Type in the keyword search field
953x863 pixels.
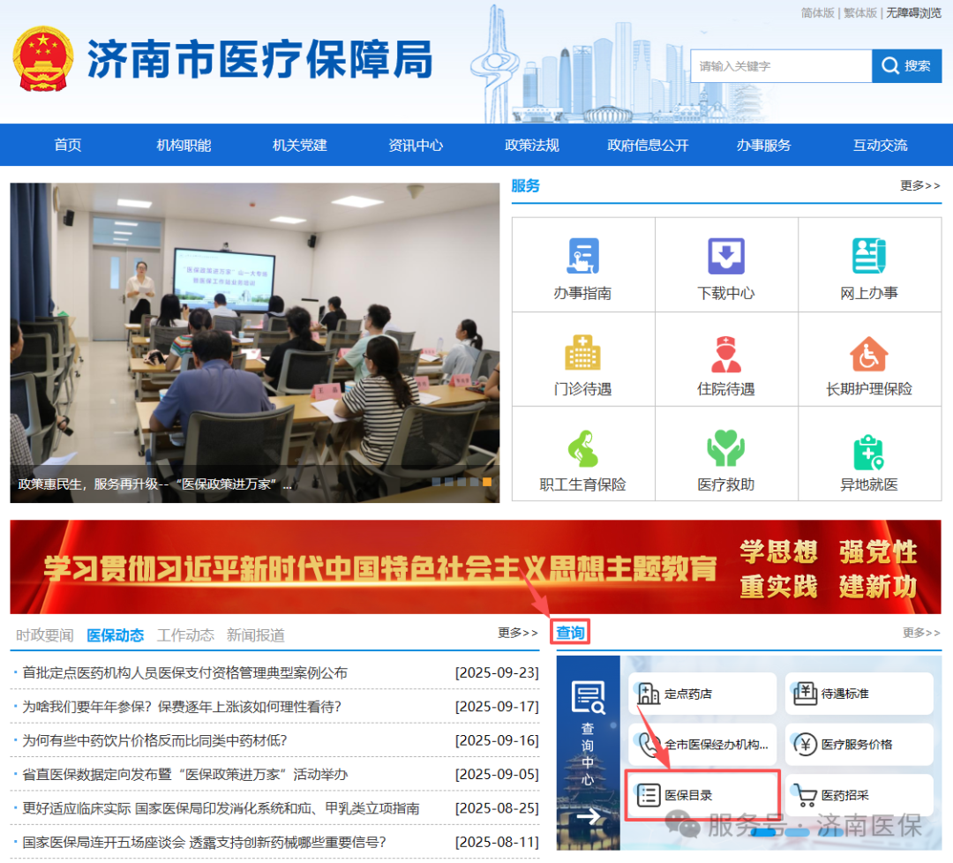pyautogui.click(x=781, y=66)
